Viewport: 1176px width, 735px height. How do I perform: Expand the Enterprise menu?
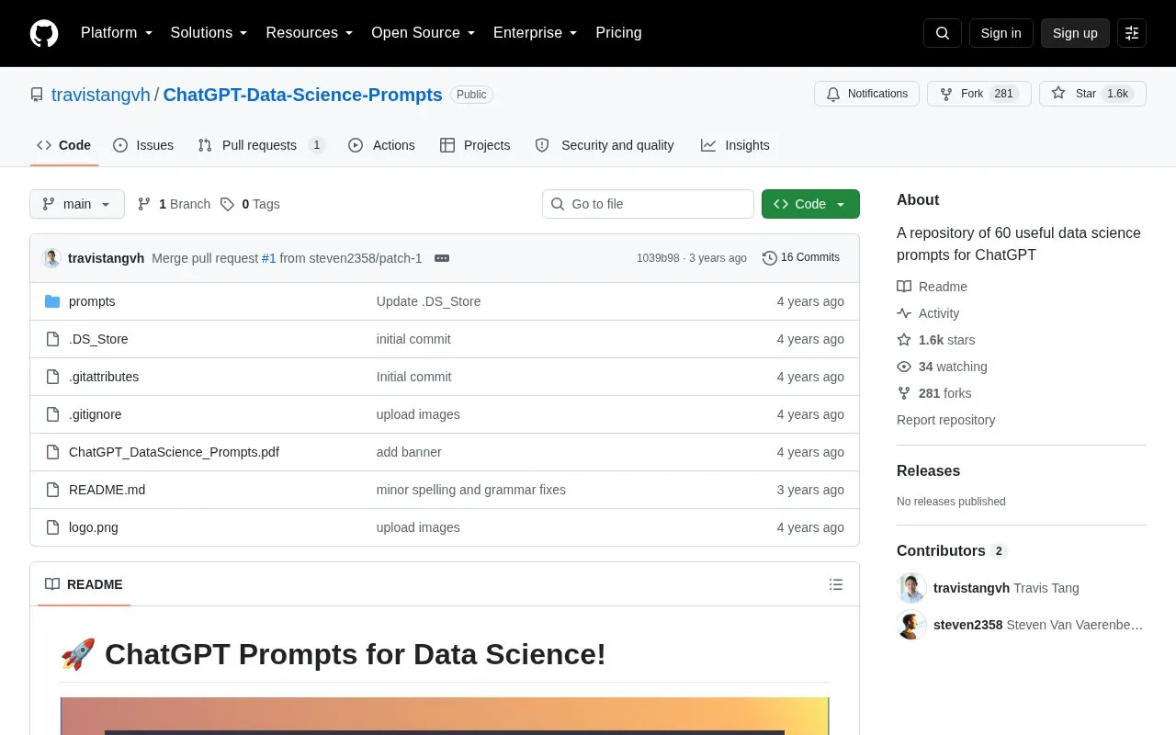pyautogui.click(x=535, y=33)
